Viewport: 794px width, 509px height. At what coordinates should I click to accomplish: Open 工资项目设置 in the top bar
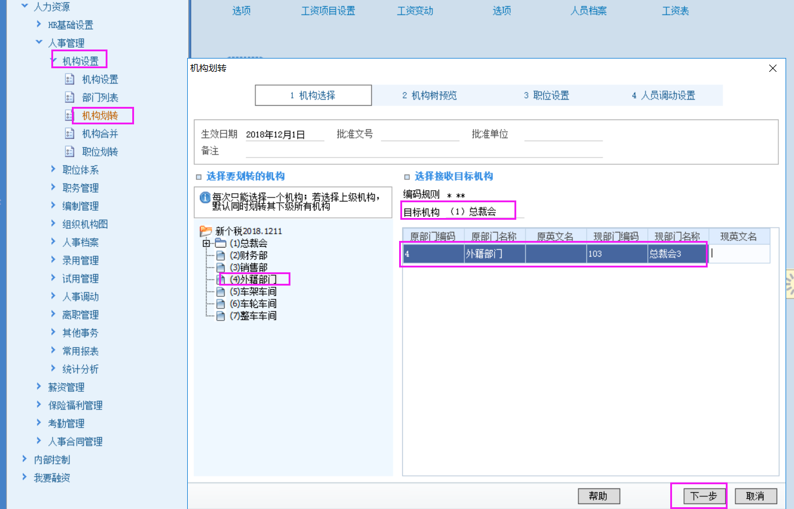point(328,11)
